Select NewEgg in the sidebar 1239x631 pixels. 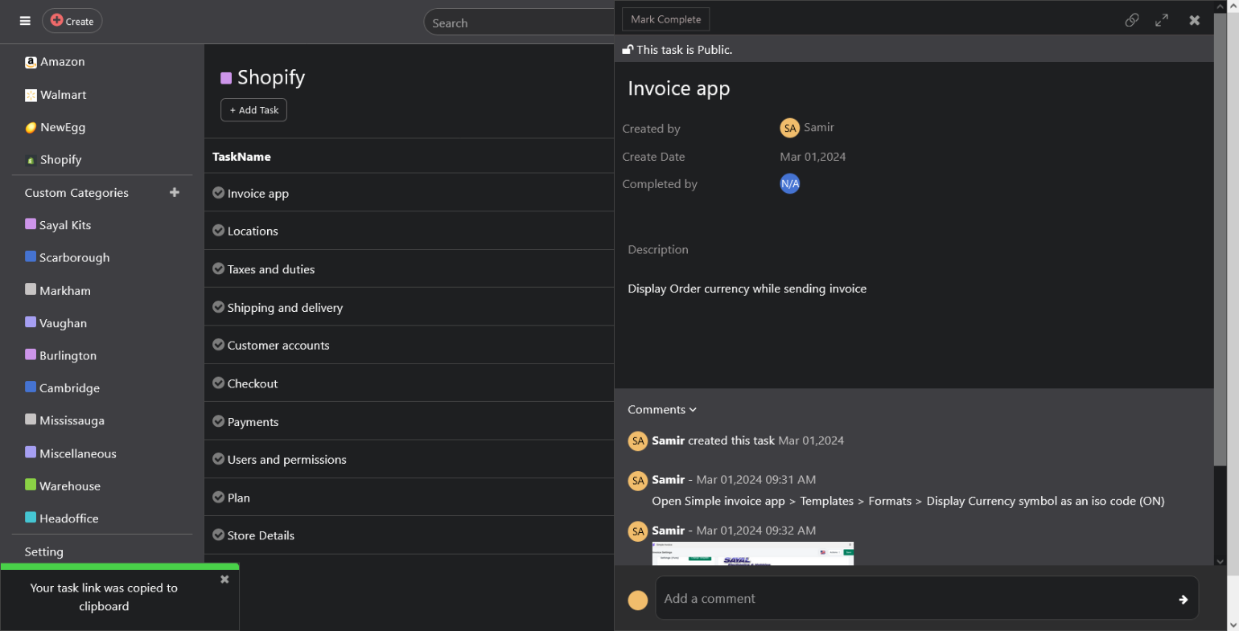62,127
